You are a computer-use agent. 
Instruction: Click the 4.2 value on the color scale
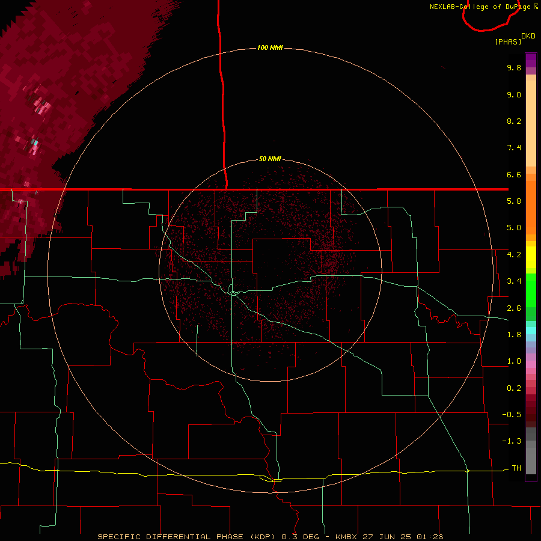click(514, 255)
